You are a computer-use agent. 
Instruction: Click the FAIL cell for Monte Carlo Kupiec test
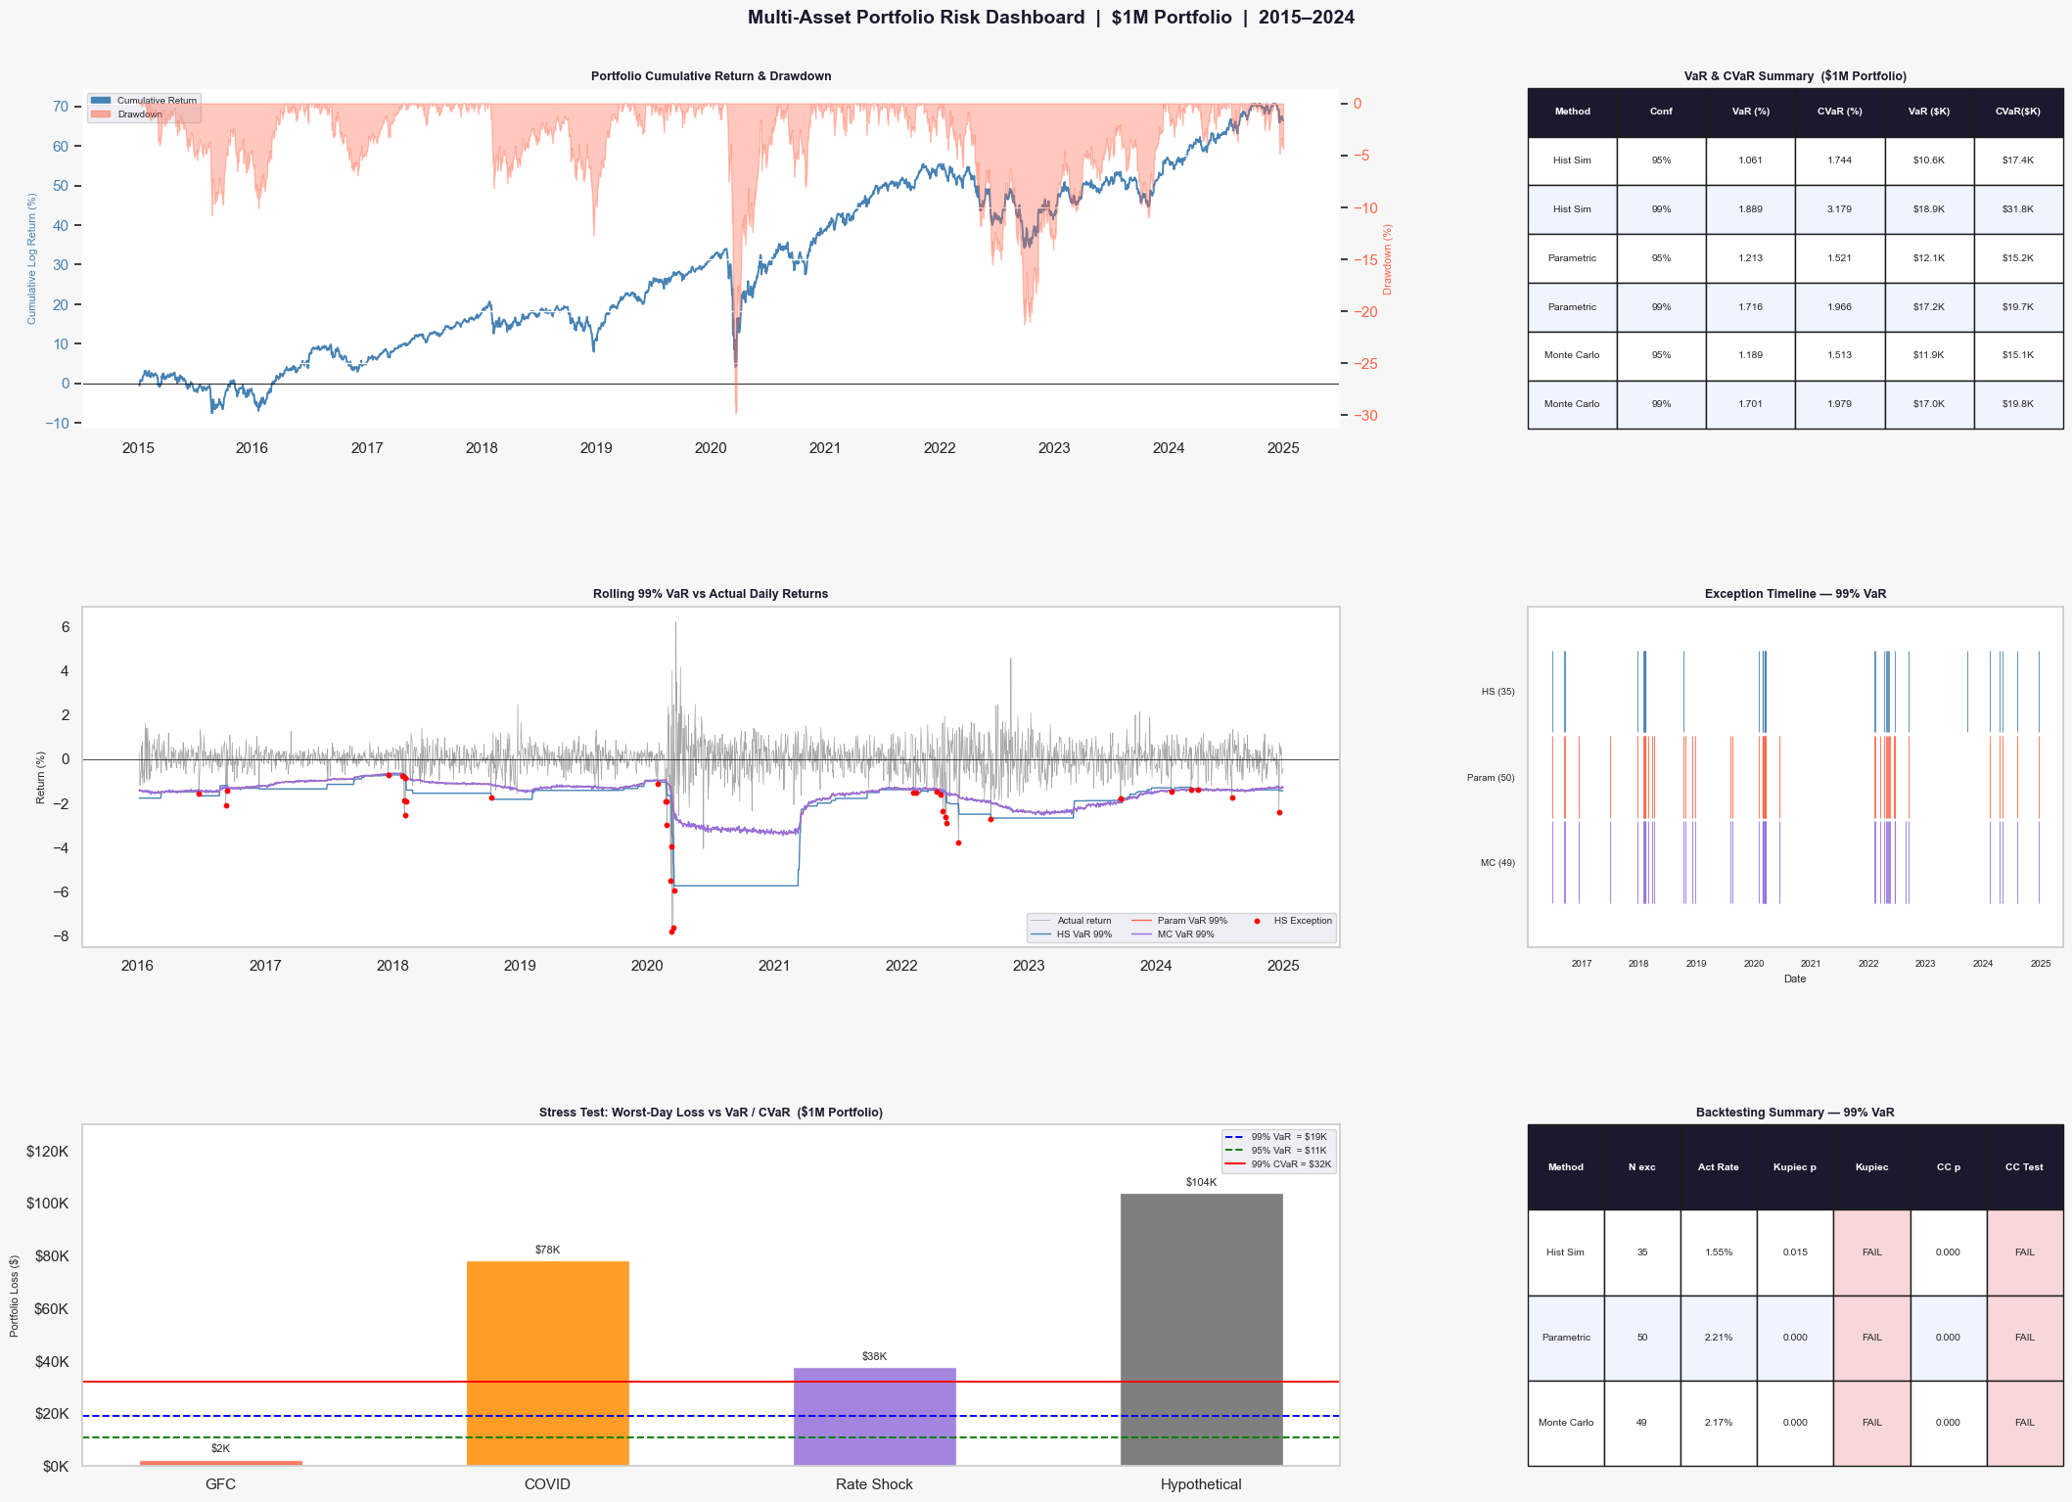click(x=1870, y=1422)
